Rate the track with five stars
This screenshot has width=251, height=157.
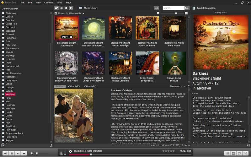[174, 151]
